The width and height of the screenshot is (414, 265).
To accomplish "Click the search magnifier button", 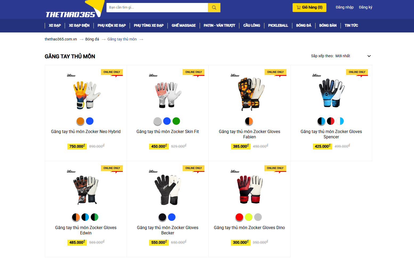I will click(214, 7).
